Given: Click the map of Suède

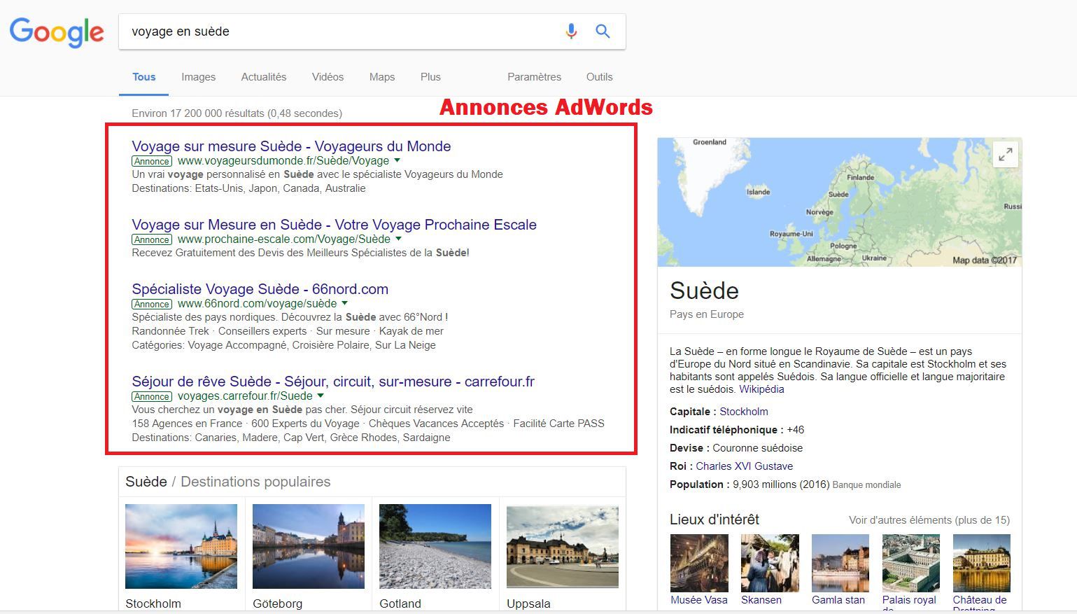Looking at the screenshot, I should click(839, 202).
